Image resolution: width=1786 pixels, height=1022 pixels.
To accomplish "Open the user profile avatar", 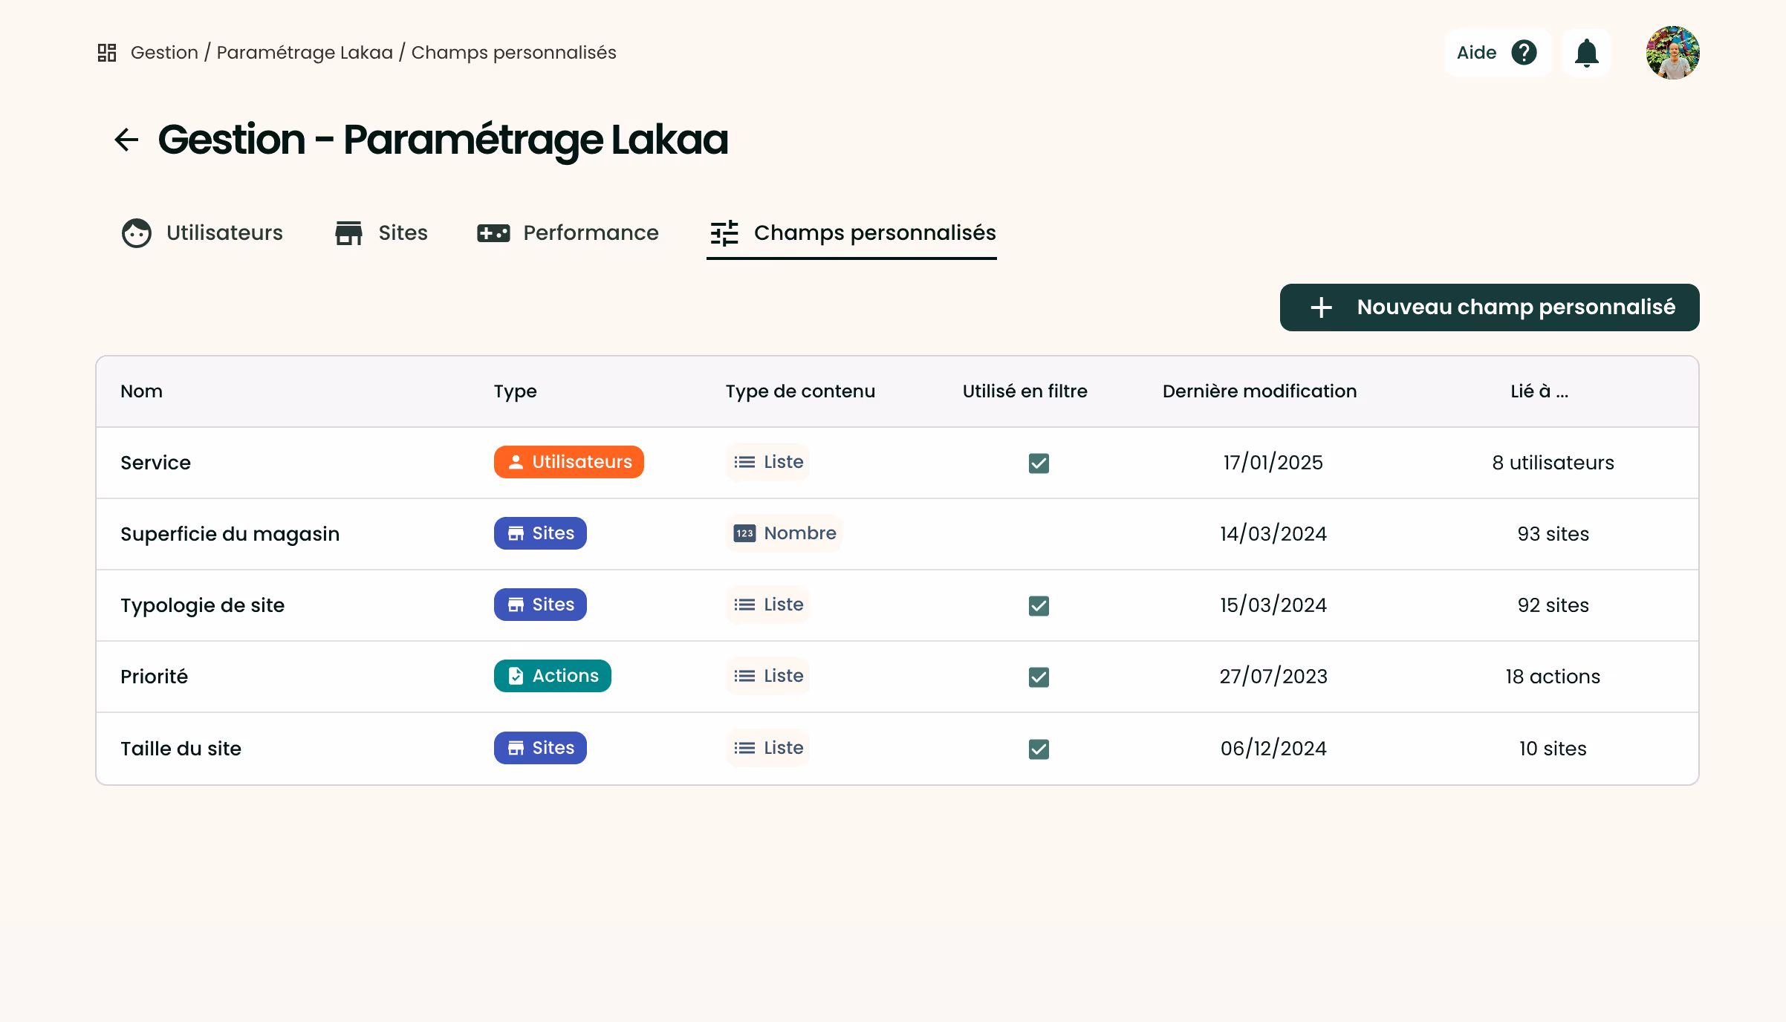I will [x=1672, y=53].
